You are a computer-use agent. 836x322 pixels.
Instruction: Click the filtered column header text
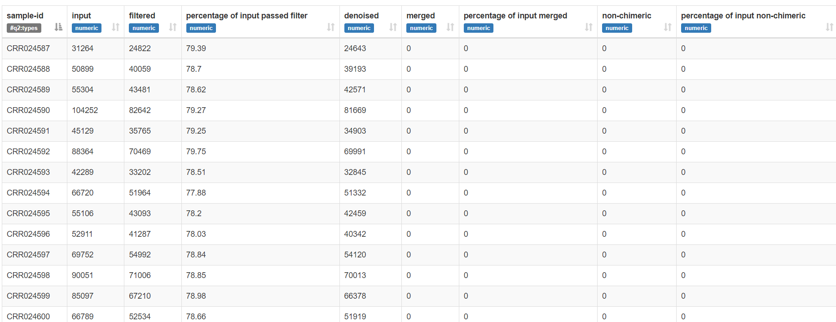[142, 16]
